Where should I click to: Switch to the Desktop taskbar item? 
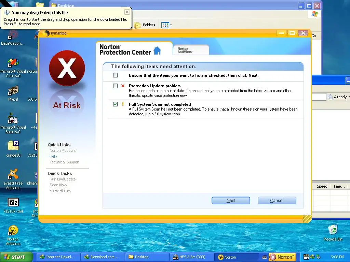tap(147, 257)
